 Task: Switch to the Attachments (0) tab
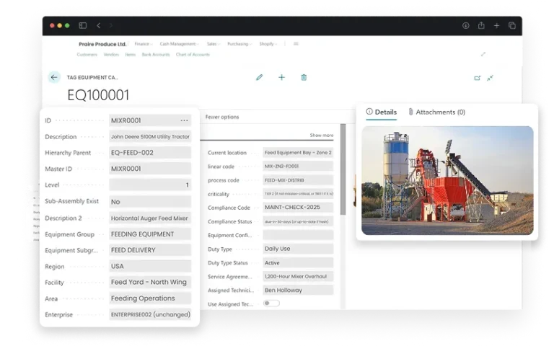click(x=436, y=112)
